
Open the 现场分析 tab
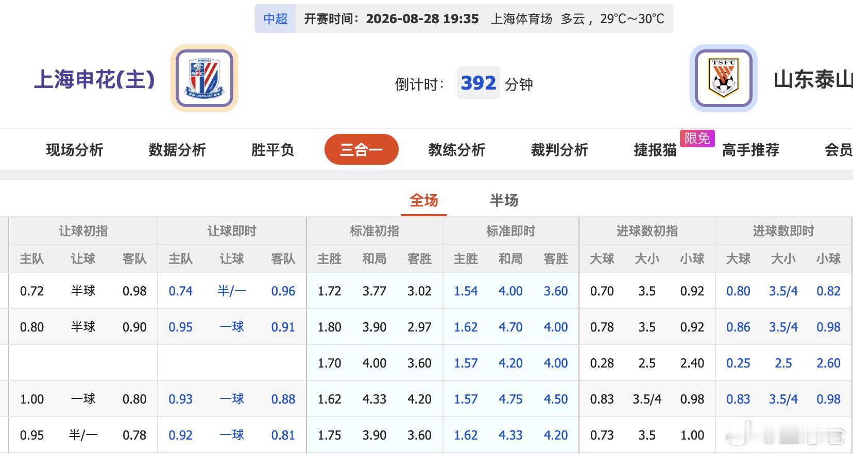pos(75,150)
